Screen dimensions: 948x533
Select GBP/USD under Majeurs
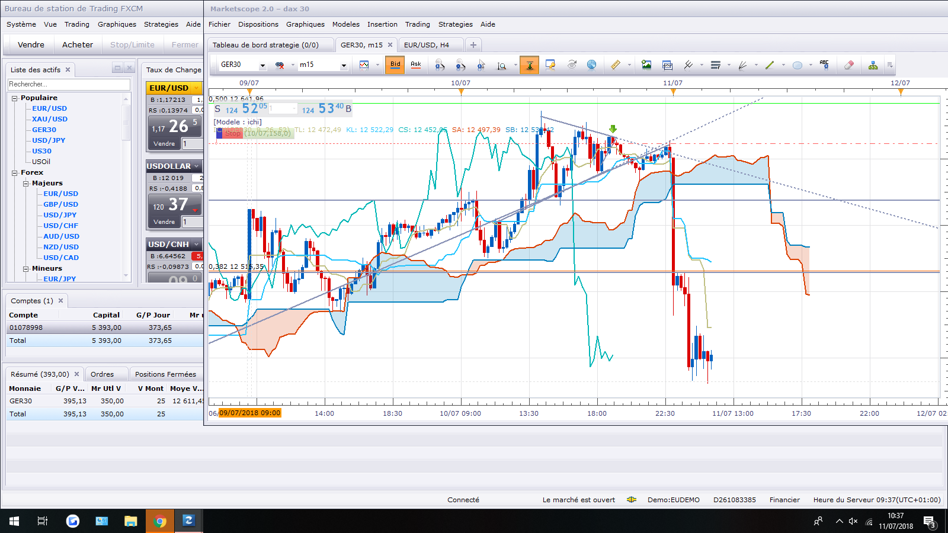[60, 205]
